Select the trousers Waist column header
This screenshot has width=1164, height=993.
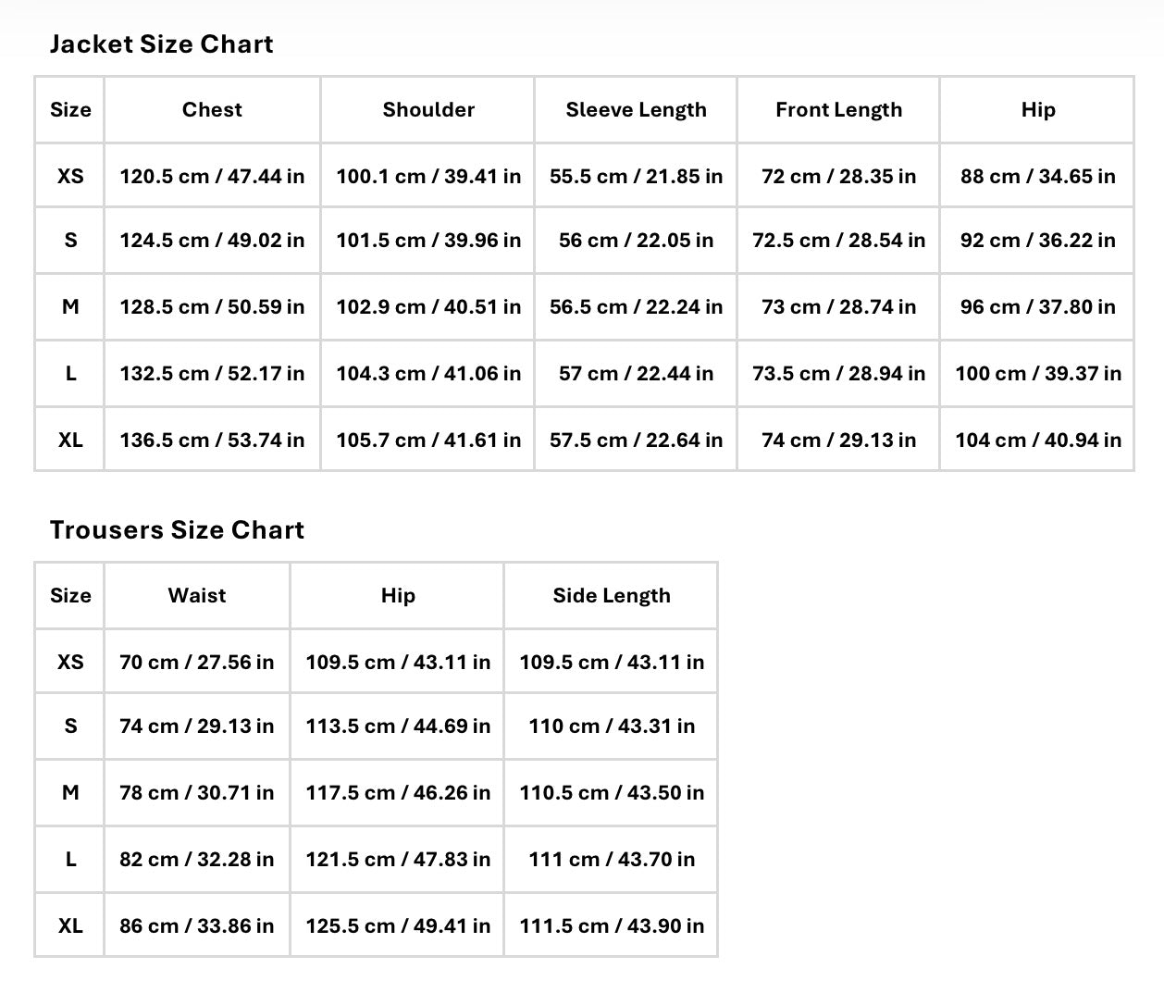point(197,596)
